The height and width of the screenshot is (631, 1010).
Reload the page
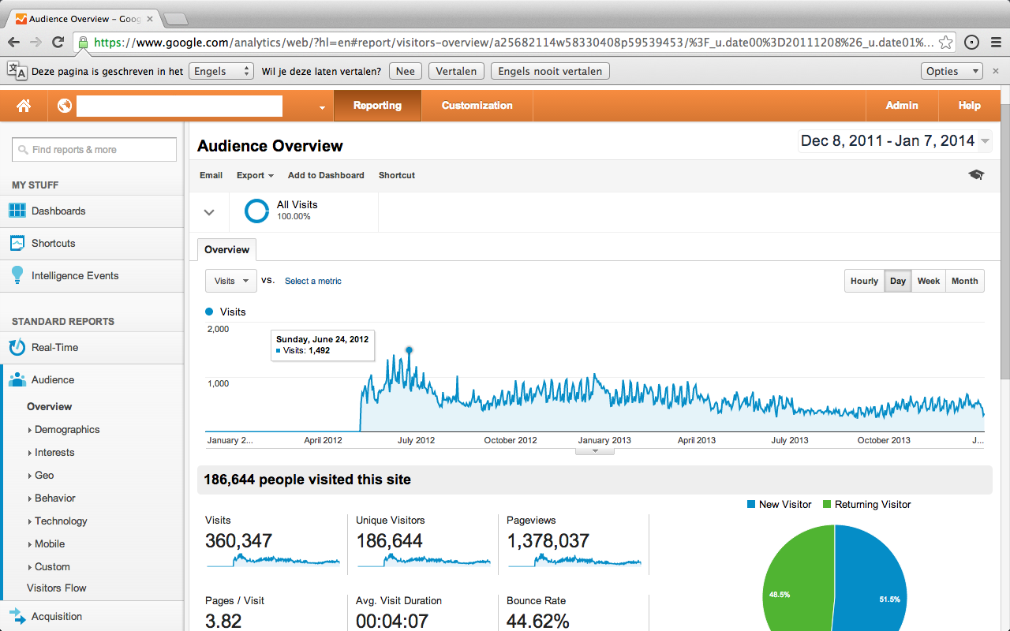click(58, 43)
